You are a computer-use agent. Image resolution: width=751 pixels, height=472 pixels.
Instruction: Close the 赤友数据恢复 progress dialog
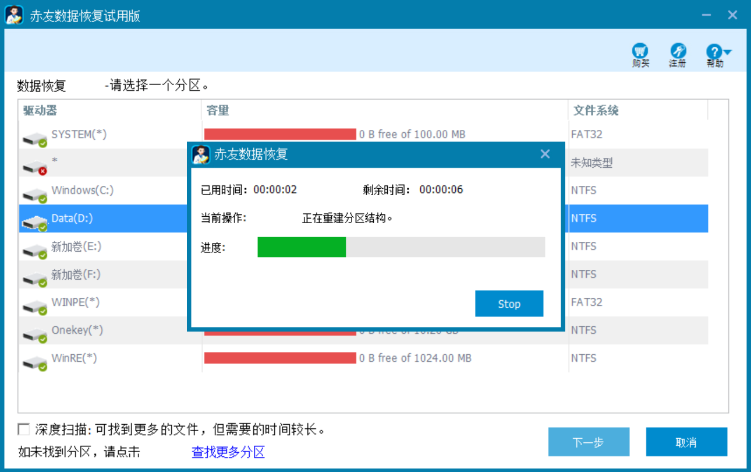[545, 154]
